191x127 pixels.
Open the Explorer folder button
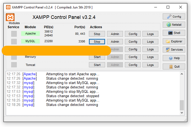point(174,41)
